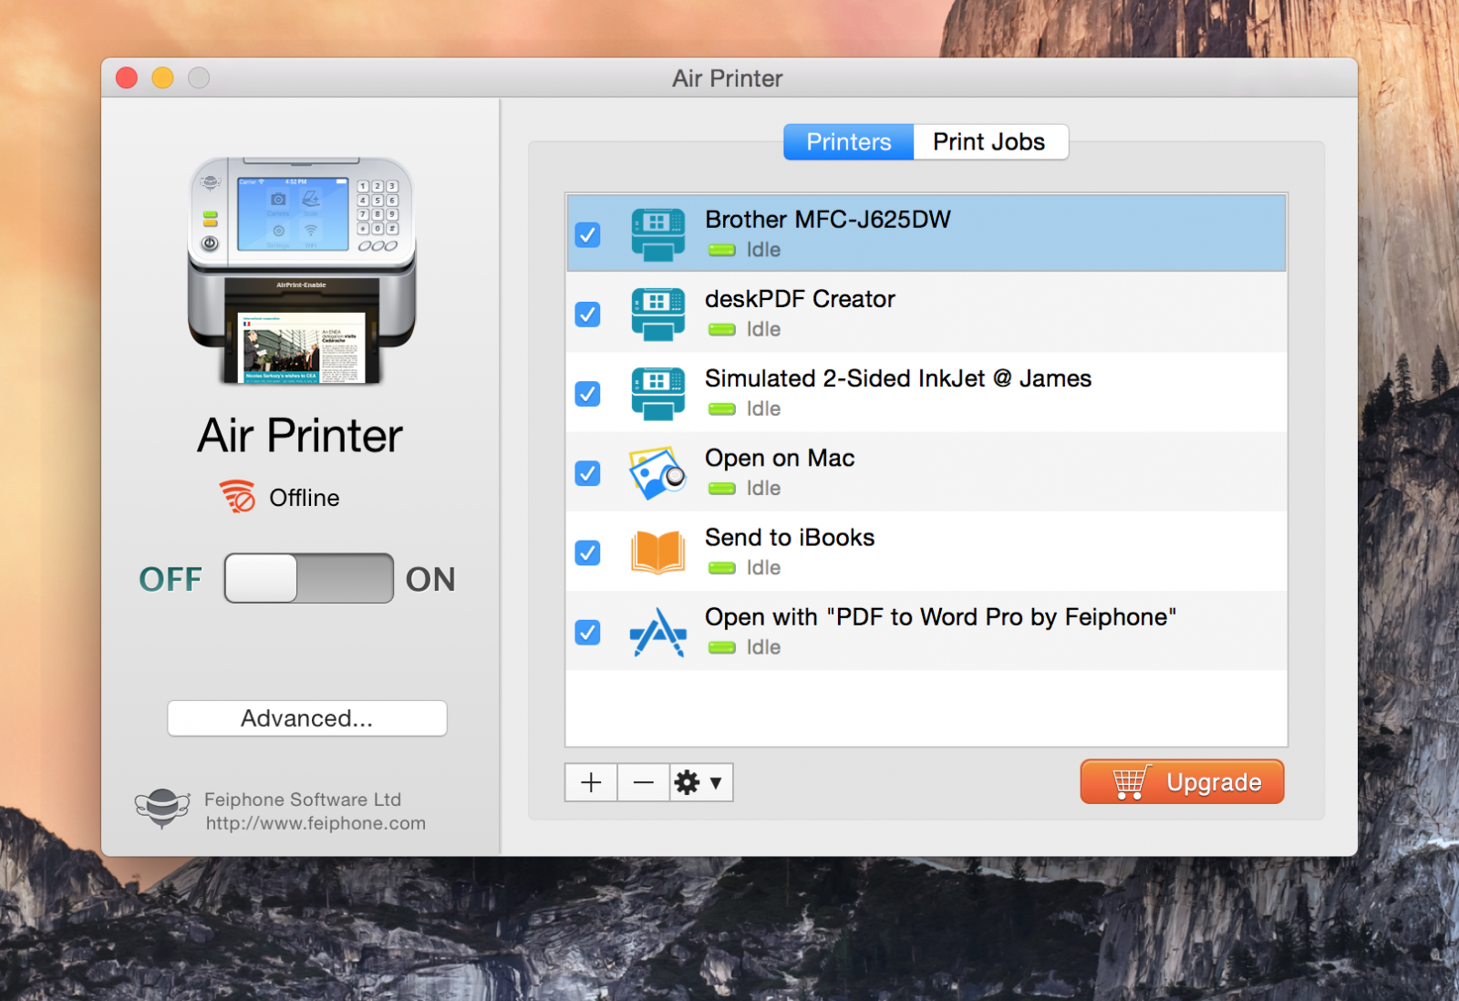Open the http://www.feiphone.com link
This screenshot has width=1459, height=1001.
pyautogui.click(x=316, y=823)
